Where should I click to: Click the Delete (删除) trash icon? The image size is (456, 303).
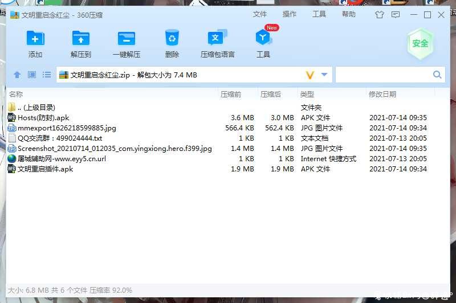click(172, 38)
